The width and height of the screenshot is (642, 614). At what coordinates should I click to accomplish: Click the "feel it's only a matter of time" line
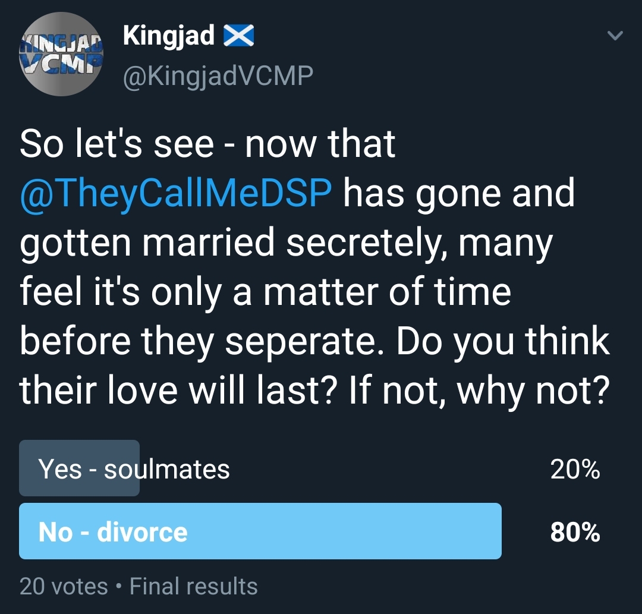(x=265, y=292)
